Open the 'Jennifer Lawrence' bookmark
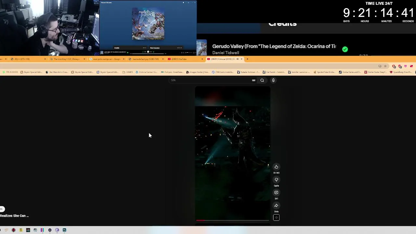Viewport: 416px width, 234px height. pos(299,72)
